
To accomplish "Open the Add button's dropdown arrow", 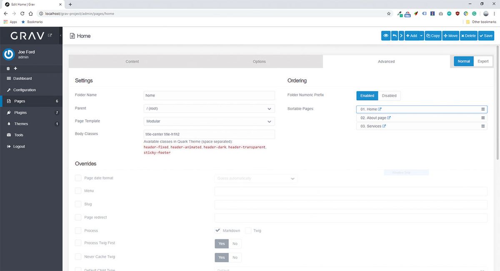I will (x=420, y=35).
